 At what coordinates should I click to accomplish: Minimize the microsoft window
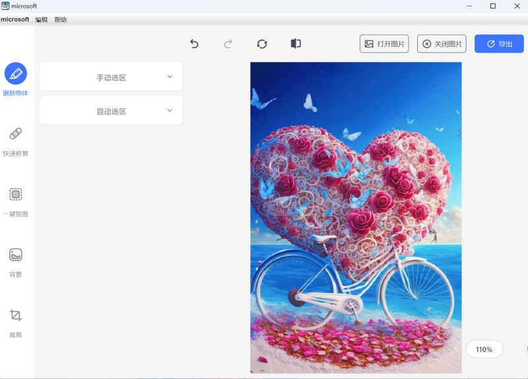[x=469, y=6]
